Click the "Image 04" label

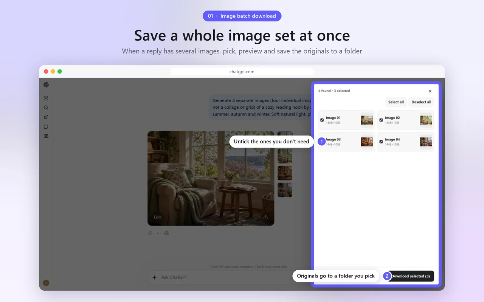[392, 140]
